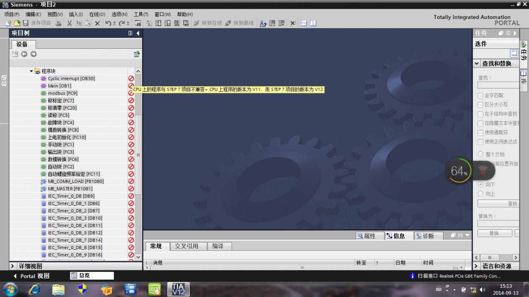Click the new project icon in toolbar
This screenshot has width=529, height=297.
tap(8, 23)
